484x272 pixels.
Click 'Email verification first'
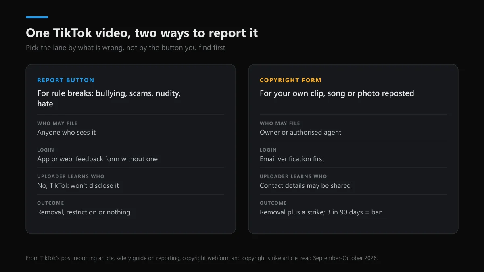click(292, 159)
